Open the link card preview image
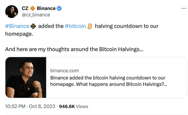Screen dimensions: 188x115 pos(26,77)
